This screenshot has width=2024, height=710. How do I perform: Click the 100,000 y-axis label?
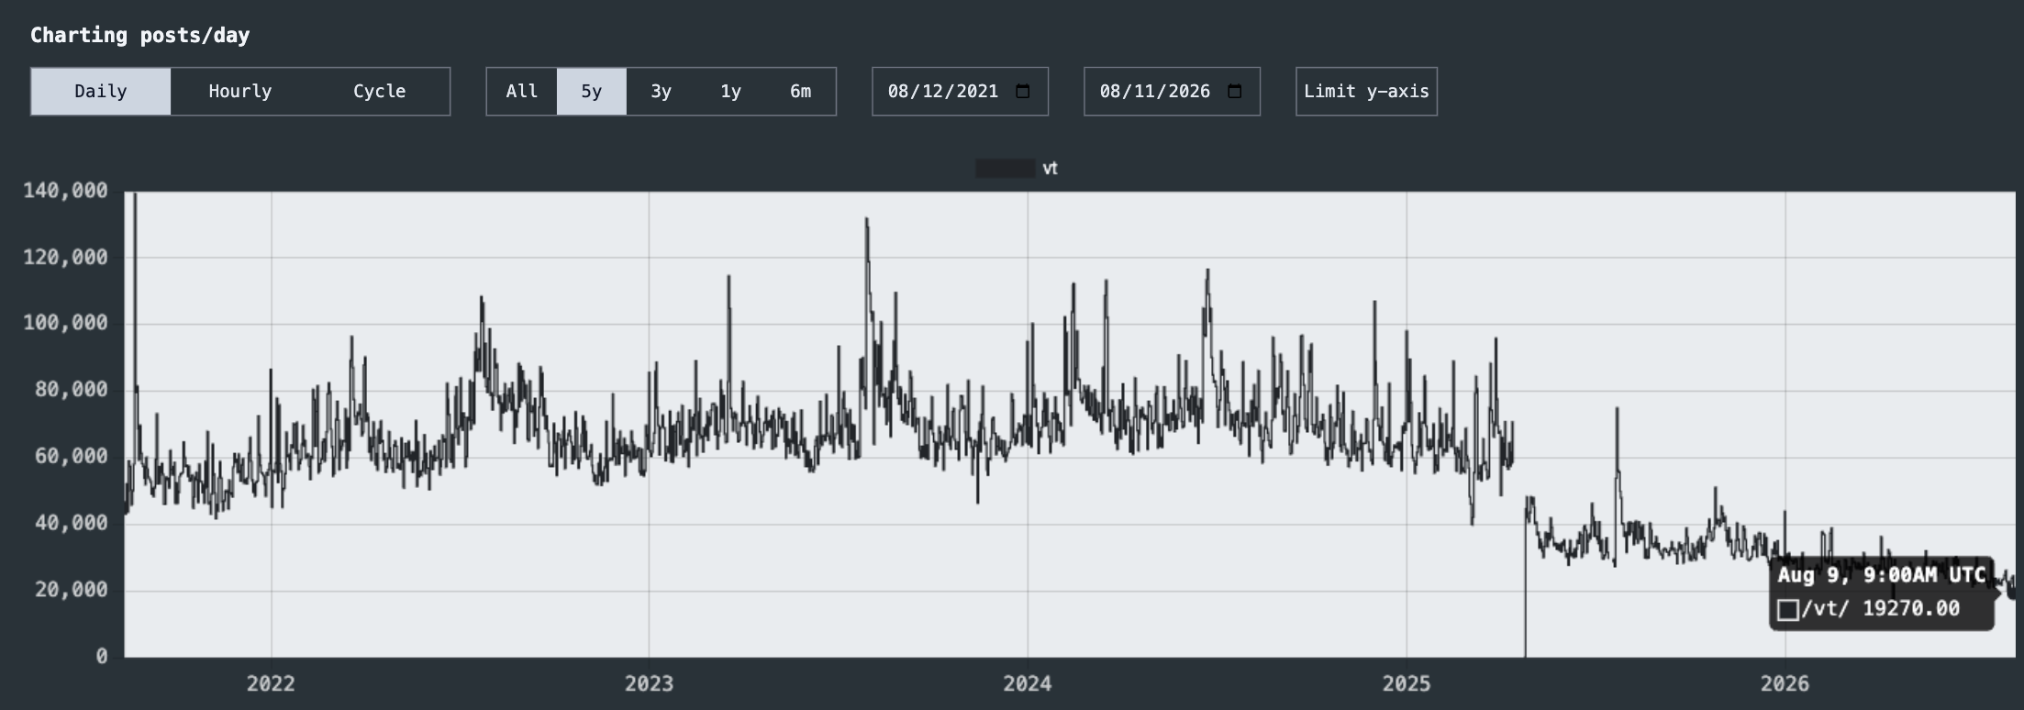(65, 323)
